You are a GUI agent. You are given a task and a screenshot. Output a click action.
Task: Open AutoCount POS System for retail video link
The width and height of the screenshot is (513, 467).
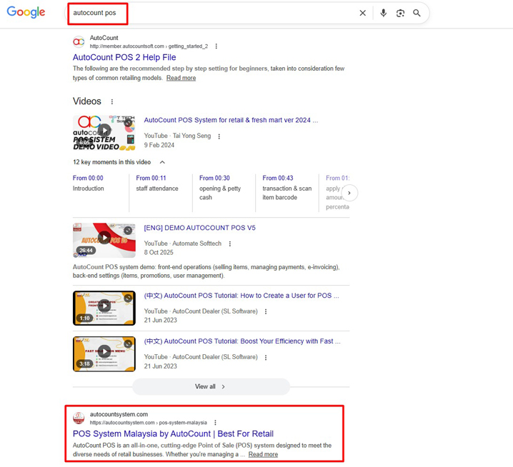(x=231, y=120)
